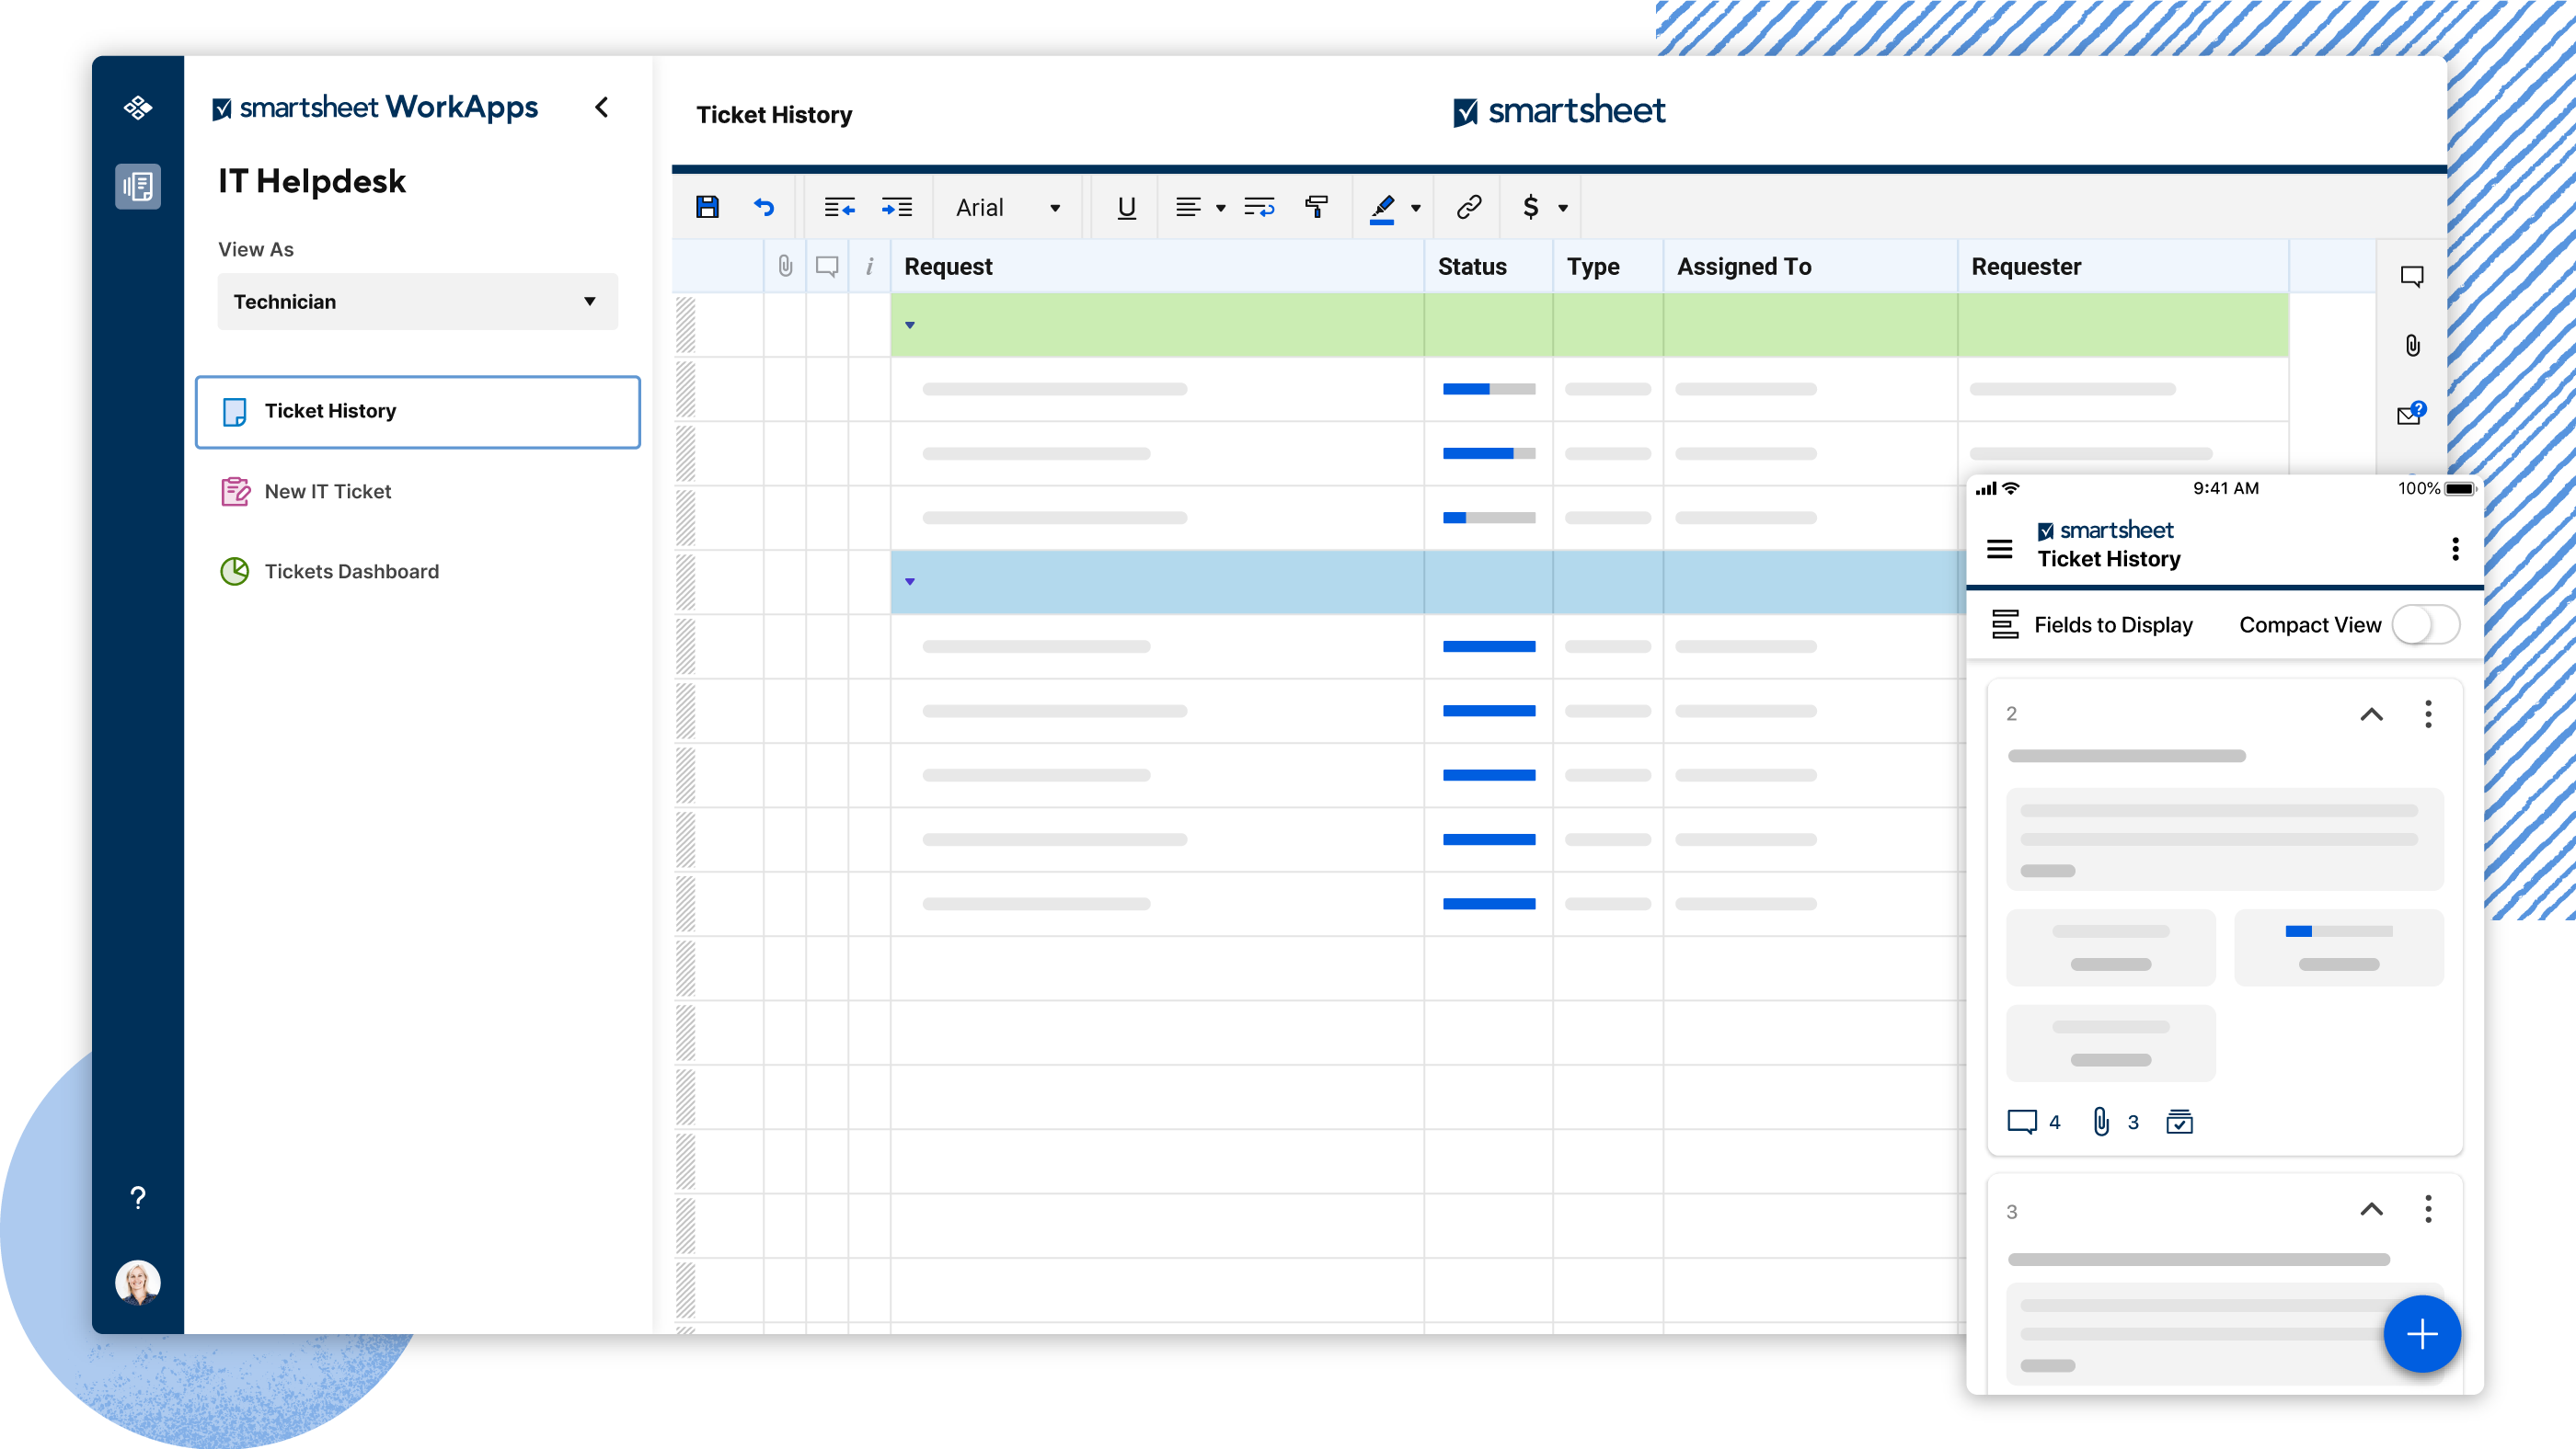Click the wrap text icon
Screen dimensions: 2576x1449
coord(1259,207)
